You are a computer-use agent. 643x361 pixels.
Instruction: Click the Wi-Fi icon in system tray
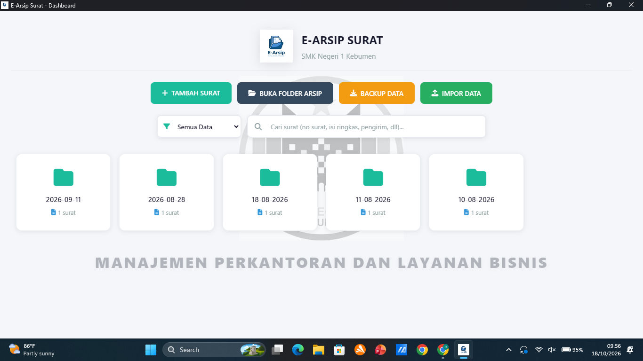[539, 350]
